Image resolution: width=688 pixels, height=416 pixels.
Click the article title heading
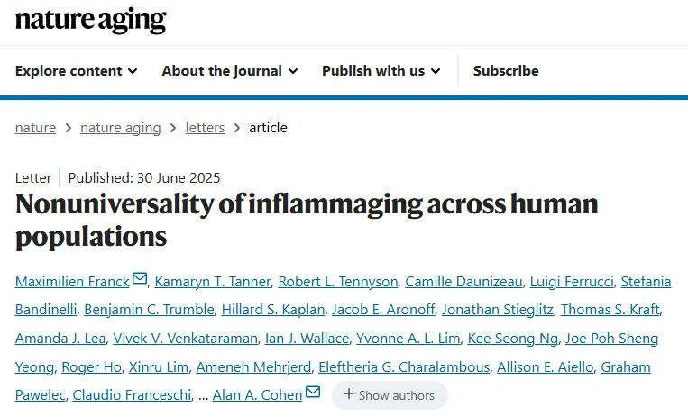pyautogui.click(x=307, y=221)
